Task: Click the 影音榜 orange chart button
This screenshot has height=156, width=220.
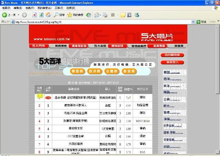Action: pos(129,71)
